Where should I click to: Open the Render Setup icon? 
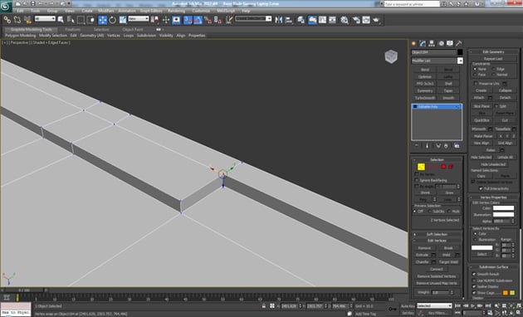click(x=356, y=20)
